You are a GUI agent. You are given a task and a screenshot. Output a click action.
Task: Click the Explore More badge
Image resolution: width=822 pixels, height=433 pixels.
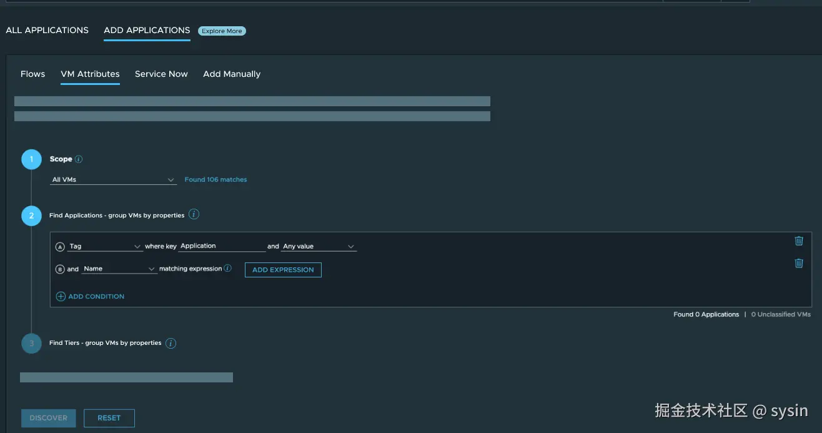click(222, 31)
